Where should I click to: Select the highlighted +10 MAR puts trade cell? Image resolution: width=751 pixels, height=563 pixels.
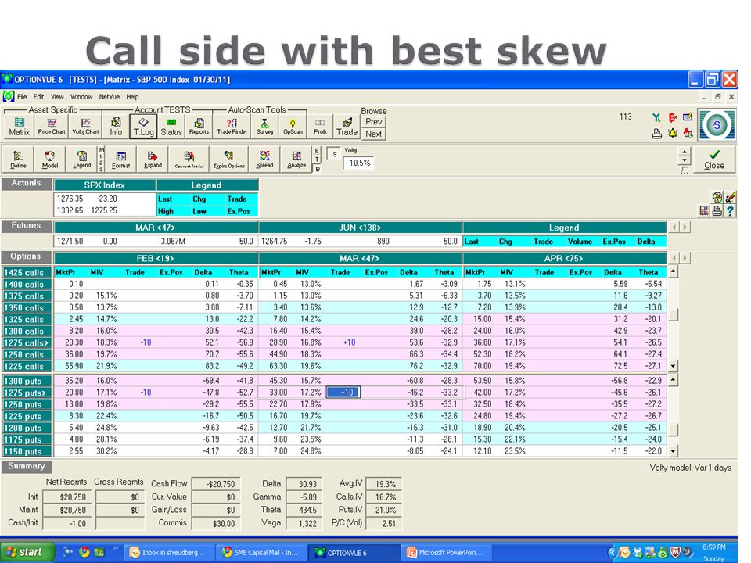click(343, 393)
